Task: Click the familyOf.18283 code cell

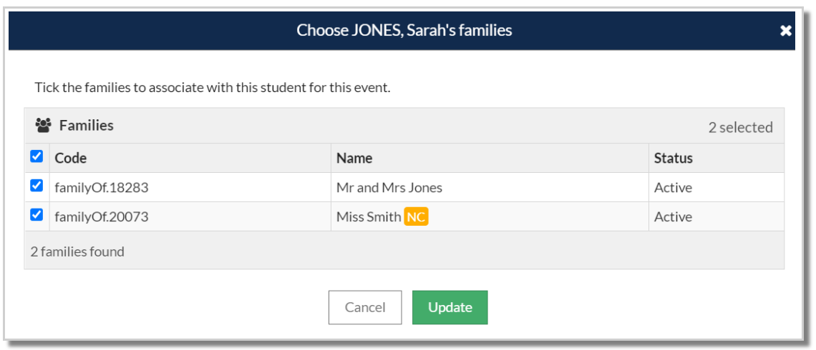Action: (x=190, y=187)
